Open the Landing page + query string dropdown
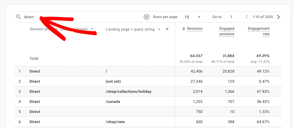 [159, 29]
